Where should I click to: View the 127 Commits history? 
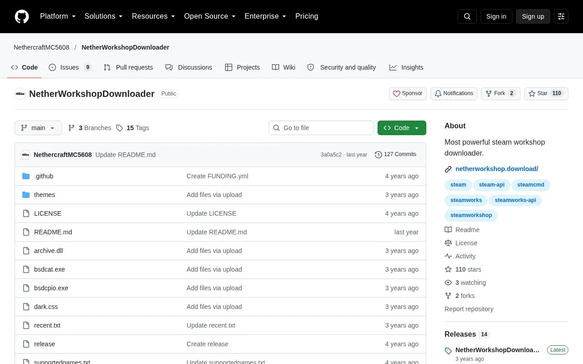pyautogui.click(x=395, y=155)
